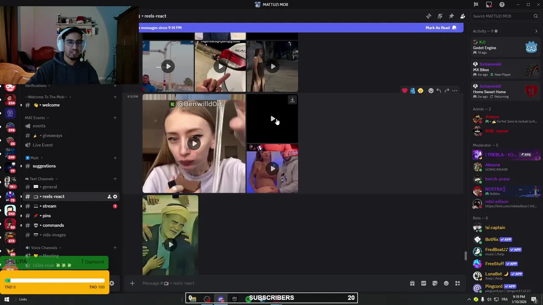Add a channel to MAT Events
This screenshot has width=543, height=305.
[x=115, y=118]
